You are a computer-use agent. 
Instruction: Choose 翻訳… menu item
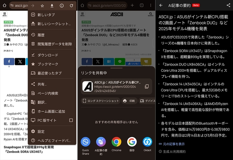pyautogui.click(x=52, y=102)
